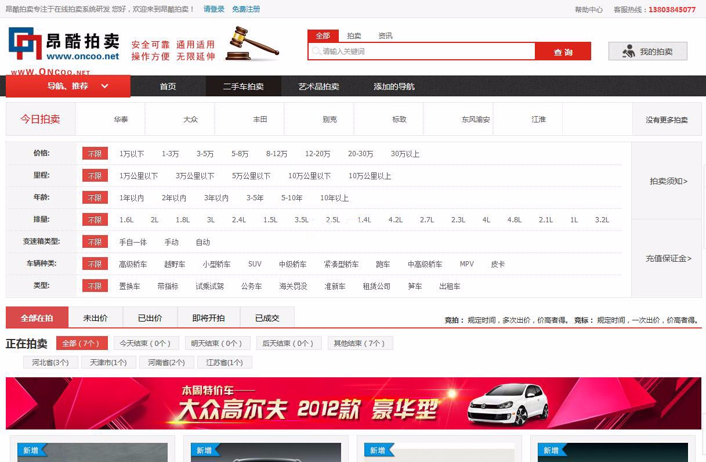Viewport: 706px width, 462px height.
Task: Open 充值保证金> side panel link
Action: 668,258
